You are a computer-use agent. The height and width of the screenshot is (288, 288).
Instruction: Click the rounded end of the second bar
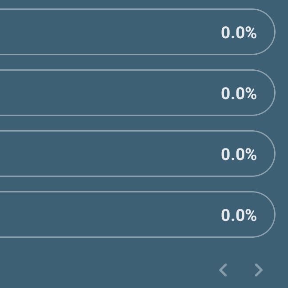pyautogui.click(x=268, y=93)
